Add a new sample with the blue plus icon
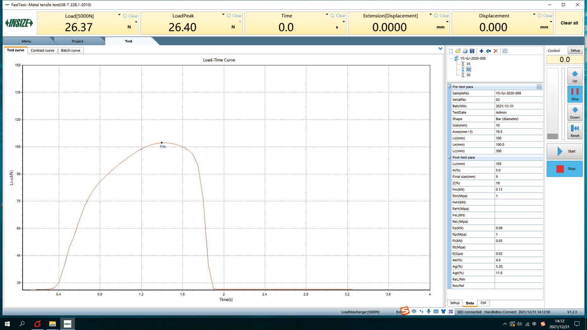 click(481, 51)
